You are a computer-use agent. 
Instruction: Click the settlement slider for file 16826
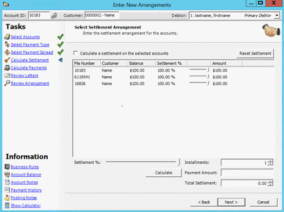208,84
